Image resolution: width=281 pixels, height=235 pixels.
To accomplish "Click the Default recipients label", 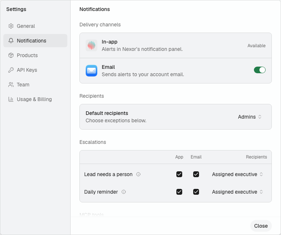I will [107, 113].
